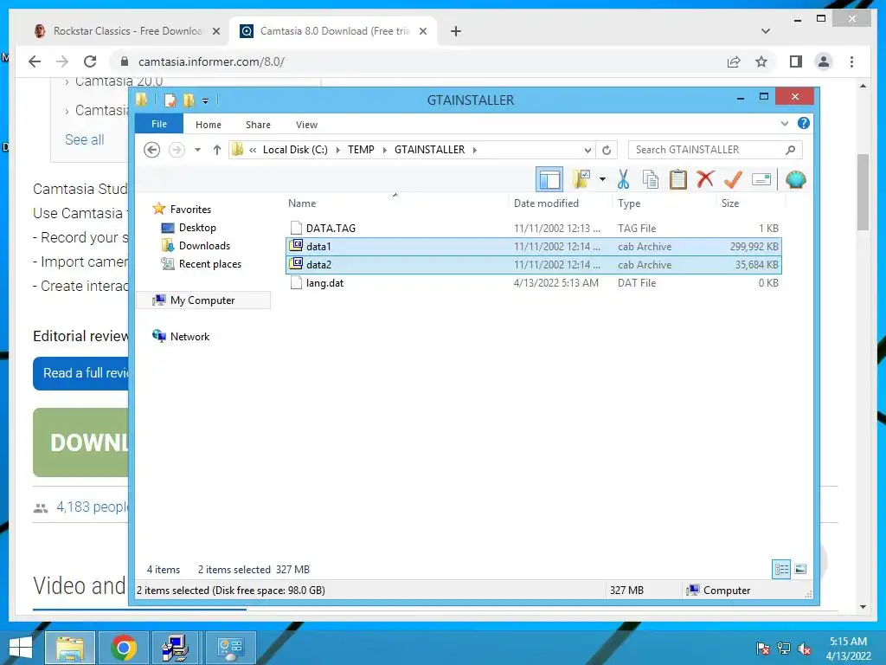Click quick access properties icon in title bar

[170, 100]
